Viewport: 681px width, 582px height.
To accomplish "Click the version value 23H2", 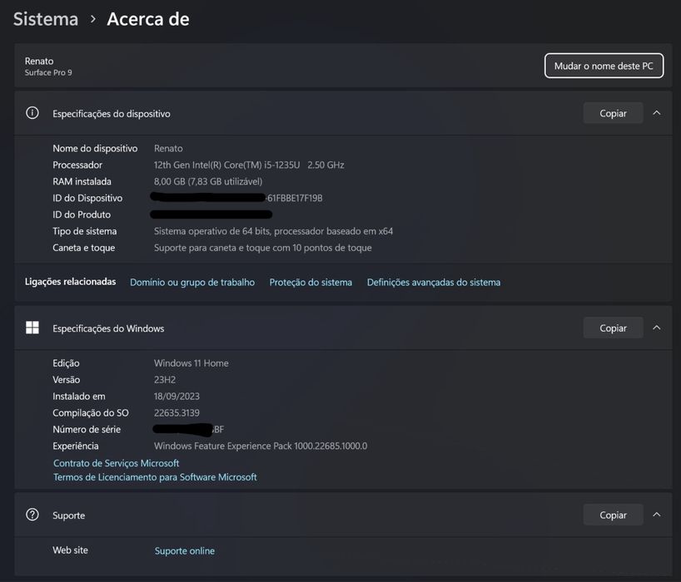I will 165,379.
